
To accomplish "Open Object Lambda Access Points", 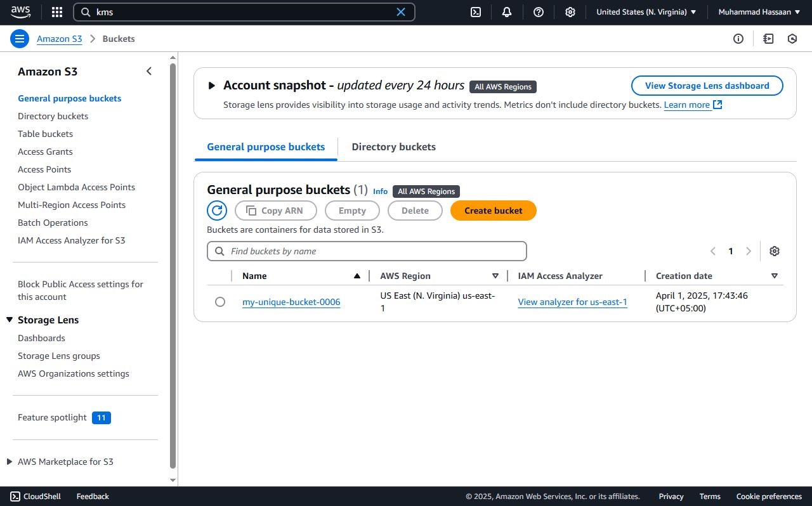I will coord(76,187).
